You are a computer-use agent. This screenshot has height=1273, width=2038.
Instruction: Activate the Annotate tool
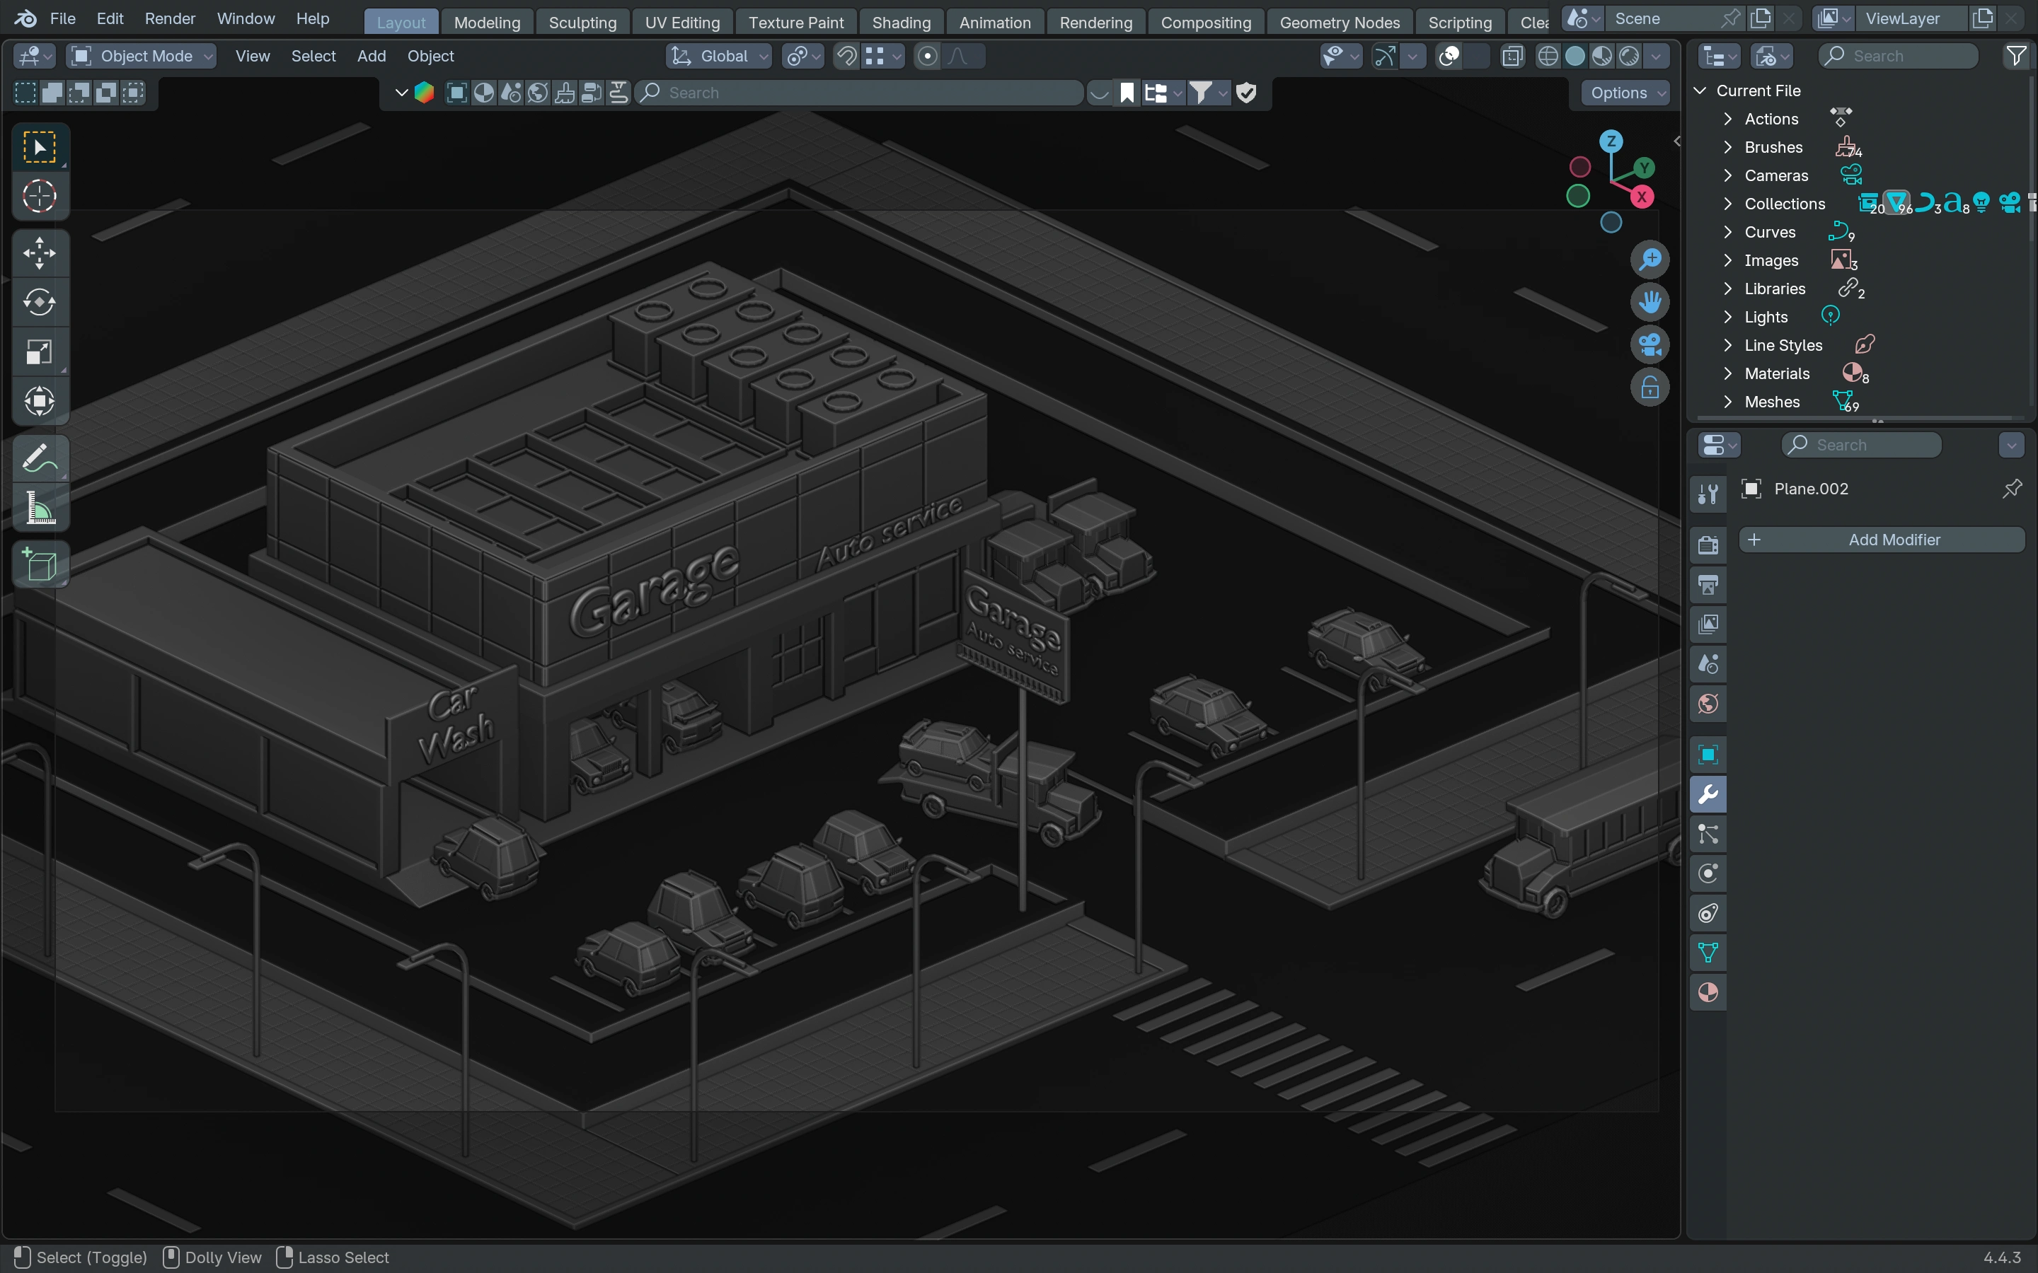pyautogui.click(x=39, y=459)
